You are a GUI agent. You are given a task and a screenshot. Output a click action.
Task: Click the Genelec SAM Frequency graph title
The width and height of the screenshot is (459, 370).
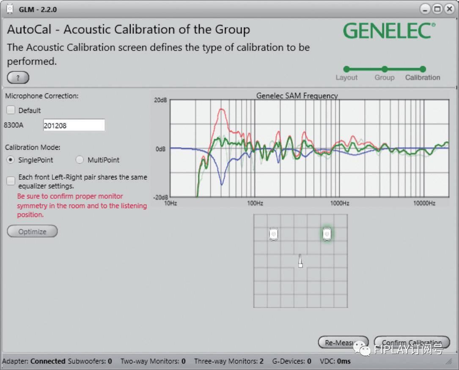(x=297, y=96)
